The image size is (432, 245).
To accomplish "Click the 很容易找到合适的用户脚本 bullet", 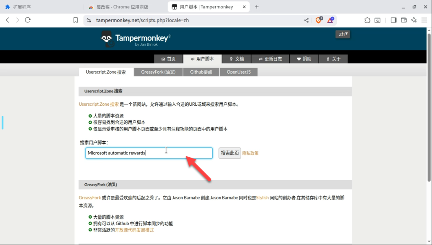I will (119, 122).
